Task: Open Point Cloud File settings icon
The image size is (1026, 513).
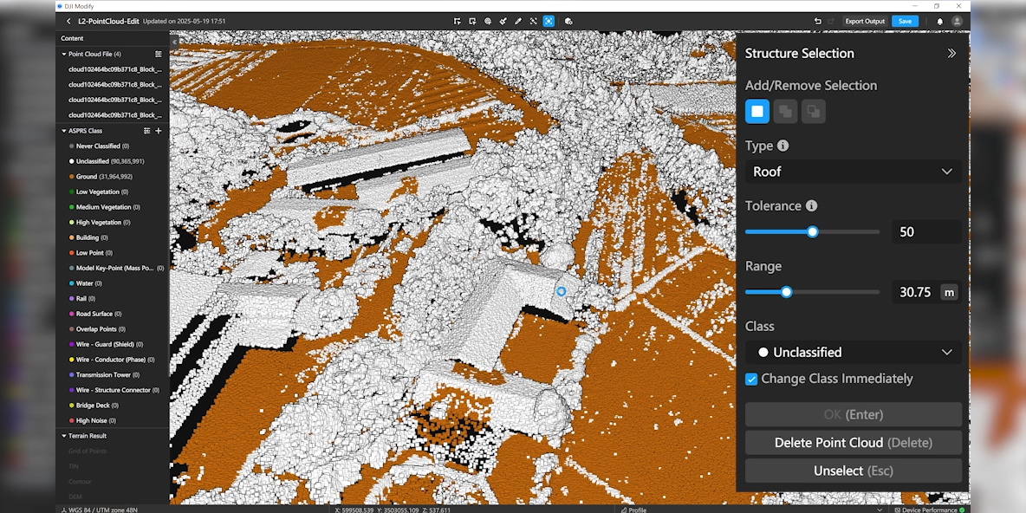Action: coord(158,54)
